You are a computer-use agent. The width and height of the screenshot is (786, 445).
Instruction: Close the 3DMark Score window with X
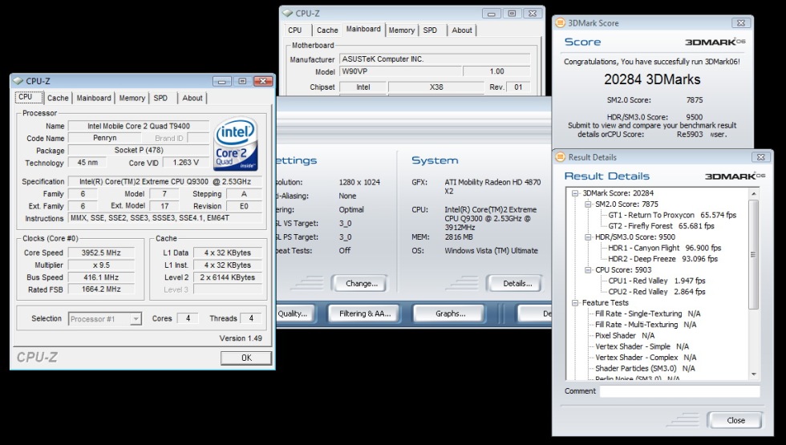pyautogui.click(x=740, y=23)
